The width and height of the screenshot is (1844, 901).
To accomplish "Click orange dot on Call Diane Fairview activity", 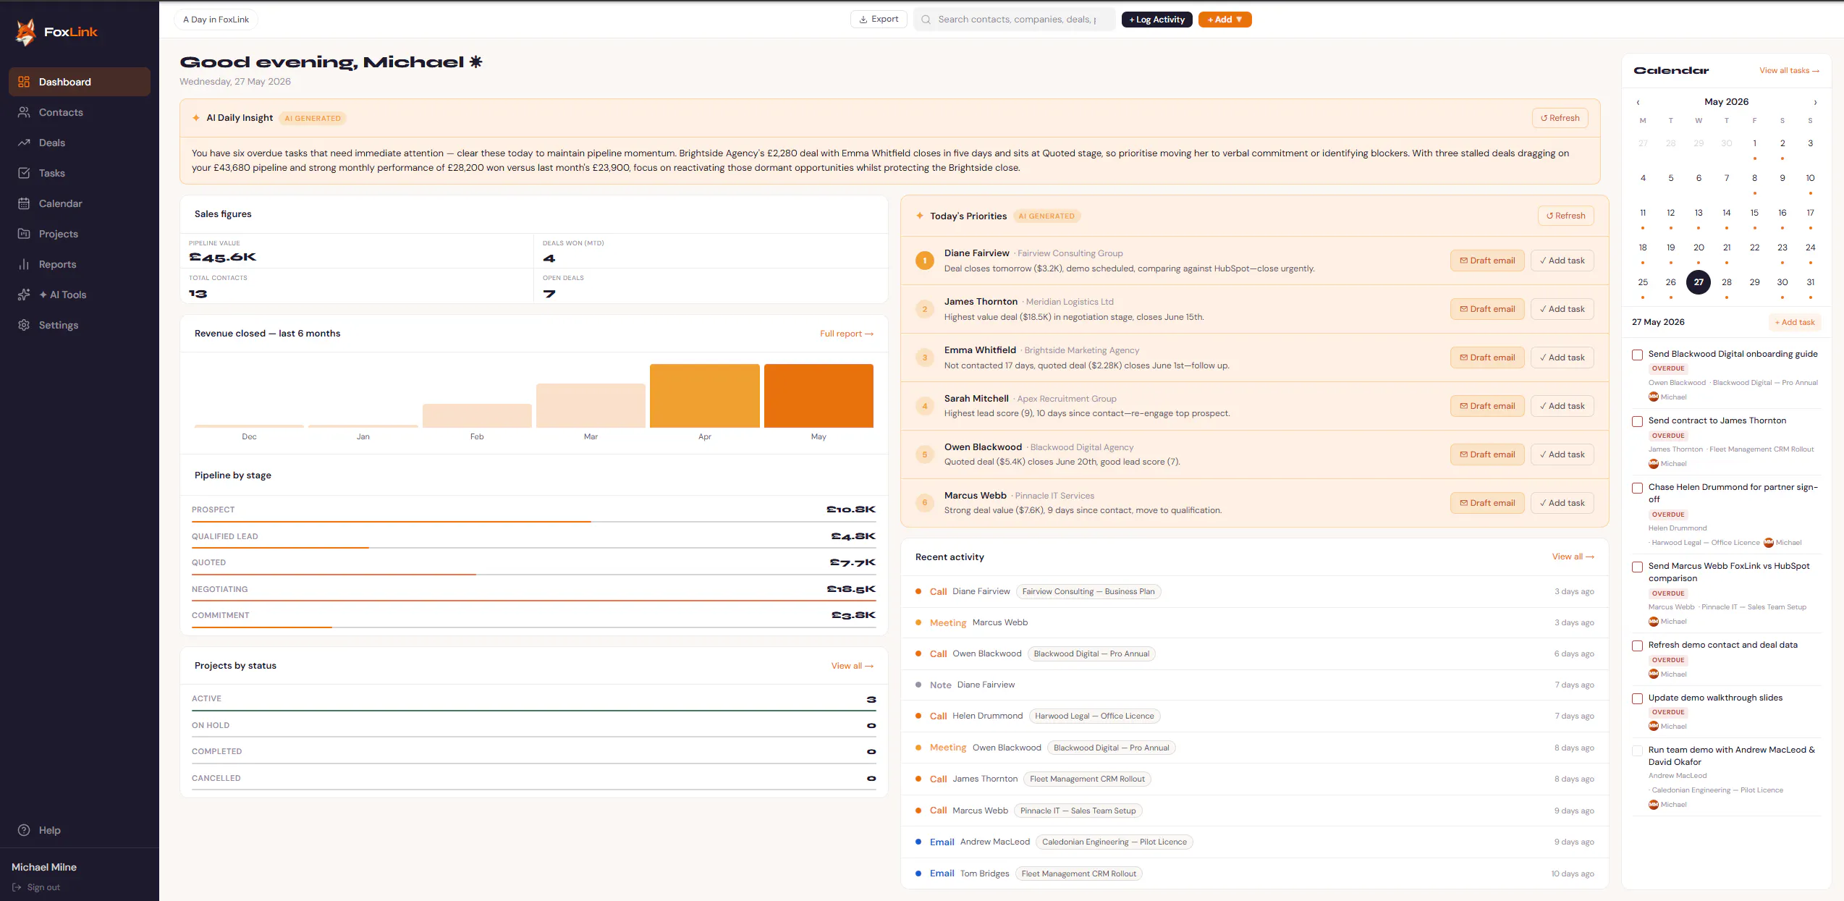I will (x=918, y=591).
